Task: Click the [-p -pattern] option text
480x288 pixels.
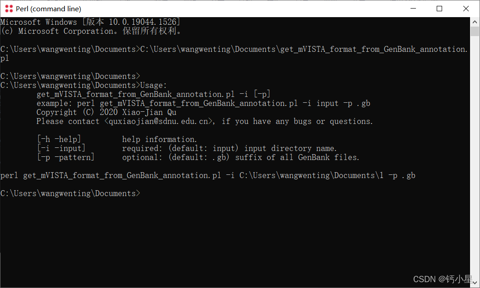Action: click(65, 157)
